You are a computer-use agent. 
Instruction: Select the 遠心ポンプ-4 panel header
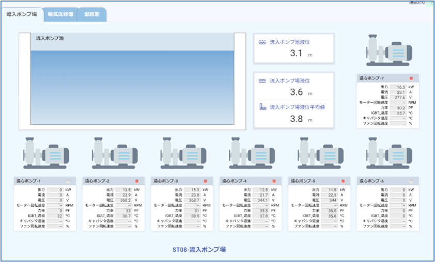click(x=251, y=181)
